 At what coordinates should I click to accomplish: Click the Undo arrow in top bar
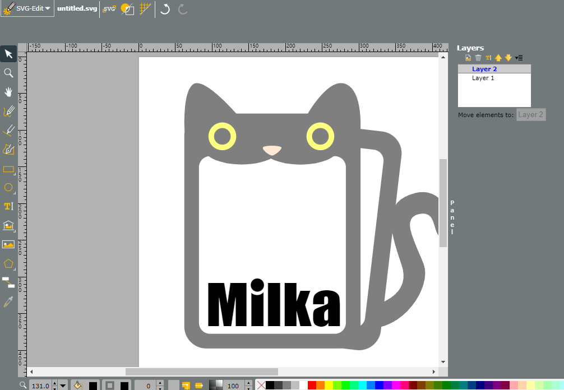[165, 9]
